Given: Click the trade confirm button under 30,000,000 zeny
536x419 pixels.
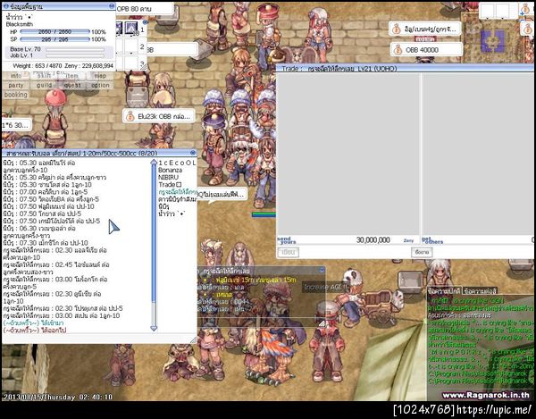Looking at the screenshot, I should [422, 252].
